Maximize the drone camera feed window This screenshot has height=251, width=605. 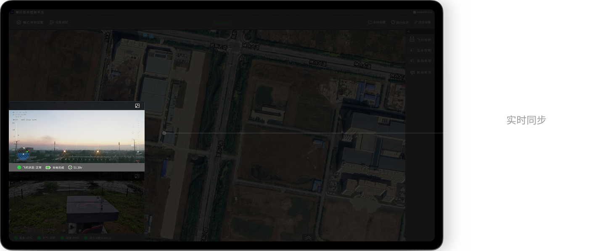137,106
